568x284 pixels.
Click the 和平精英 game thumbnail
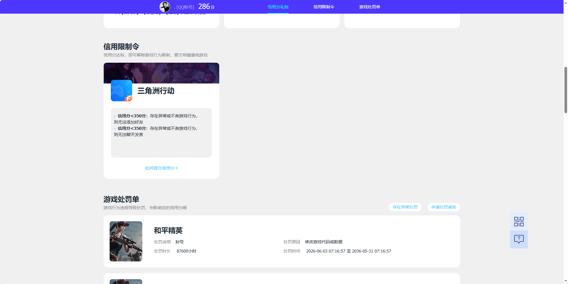click(x=126, y=241)
